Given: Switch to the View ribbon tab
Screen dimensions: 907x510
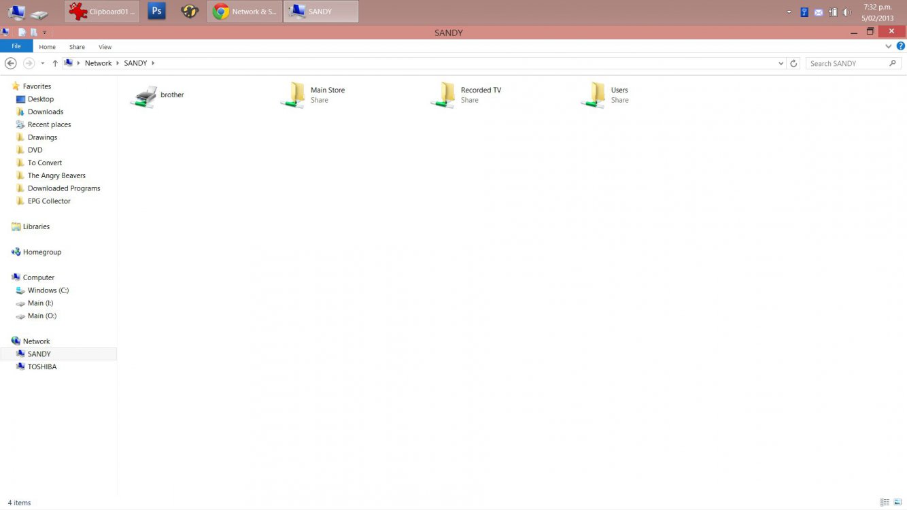Looking at the screenshot, I should click(105, 47).
